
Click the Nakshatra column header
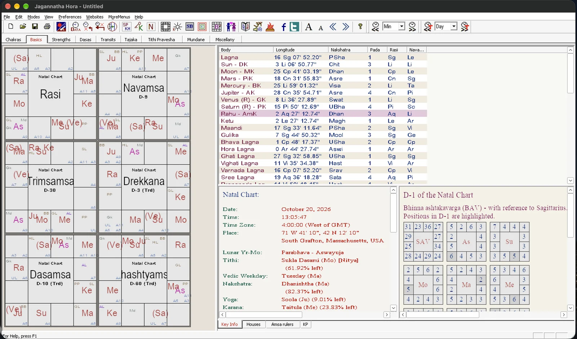pyautogui.click(x=347, y=50)
